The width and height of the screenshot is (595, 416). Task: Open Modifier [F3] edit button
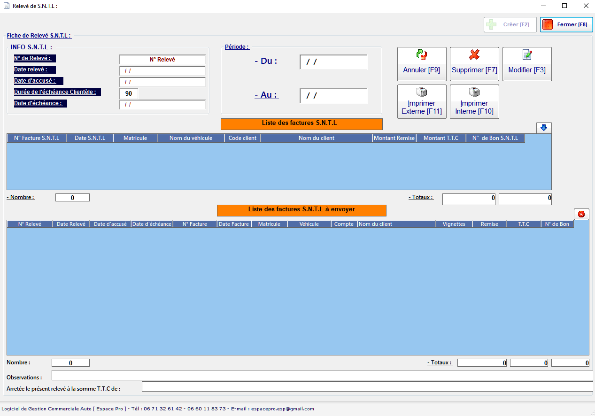pos(527,64)
